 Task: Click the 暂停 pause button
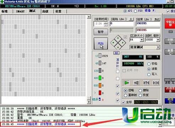point(101,32)
